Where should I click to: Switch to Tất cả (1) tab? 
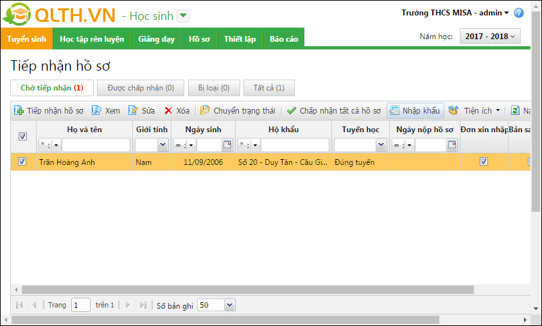(x=269, y=88)
